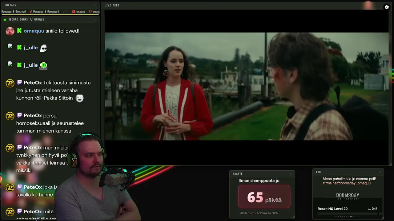This screenshot has height=221, width=394.
Task: Click 'Aloitettu: 23. helmikuuta 2026' text
Action: point(259,213)
